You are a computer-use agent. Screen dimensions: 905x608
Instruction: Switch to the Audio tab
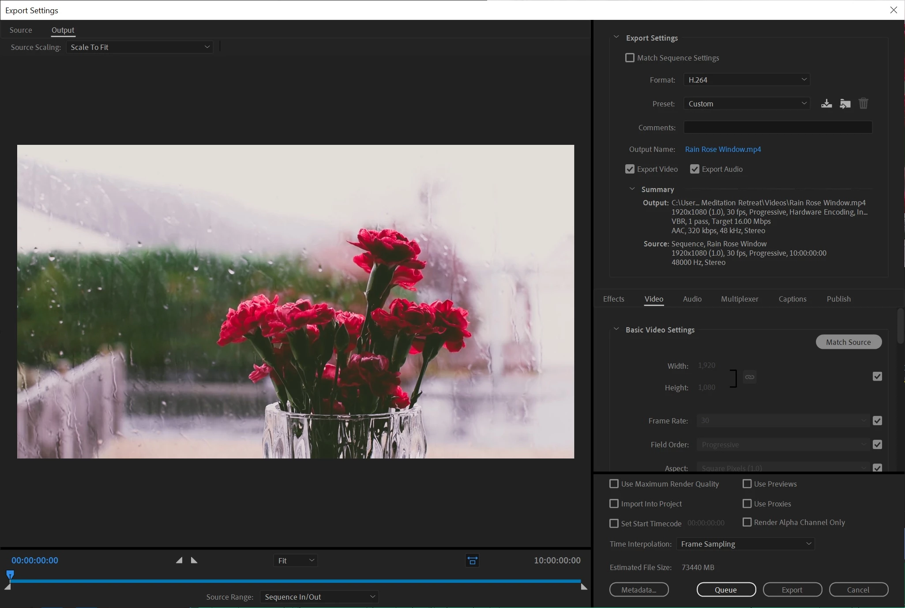pyautogui.click(x=692, y=299)
